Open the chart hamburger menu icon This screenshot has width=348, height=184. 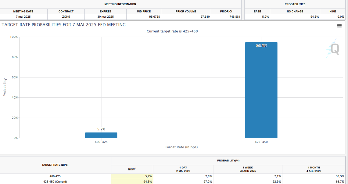[339, 25]
